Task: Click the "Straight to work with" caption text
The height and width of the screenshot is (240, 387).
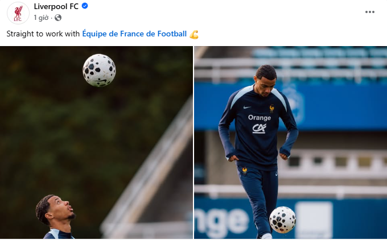Action: pyautogui.click(x=43, y=34)
